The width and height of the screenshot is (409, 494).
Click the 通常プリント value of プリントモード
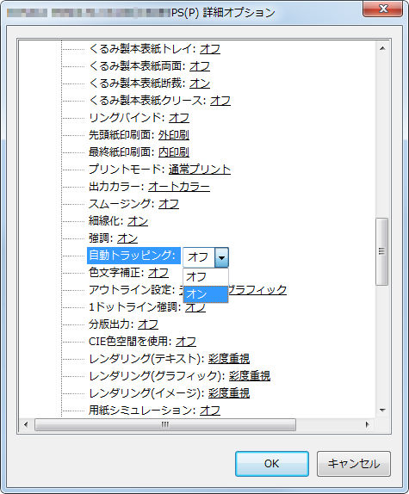200,170
